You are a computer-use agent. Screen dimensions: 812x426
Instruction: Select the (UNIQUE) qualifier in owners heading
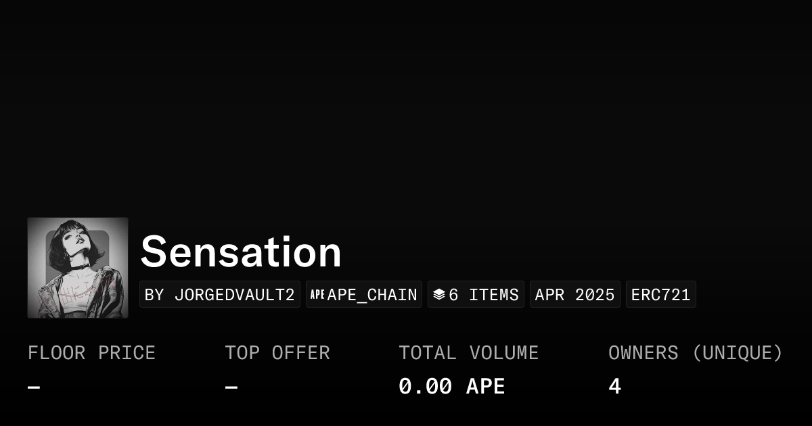coord(737,353)
